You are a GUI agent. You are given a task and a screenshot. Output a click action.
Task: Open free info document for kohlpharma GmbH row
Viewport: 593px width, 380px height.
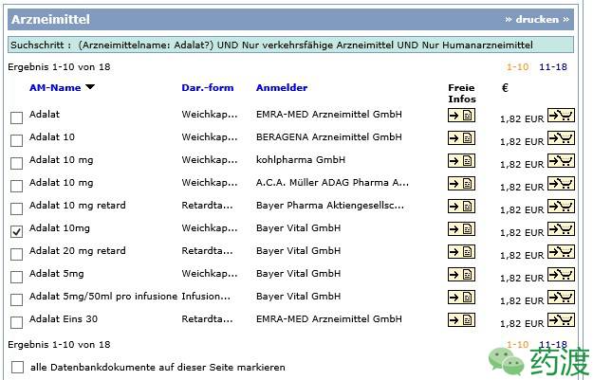pyautogui.click(x=461, y=161)
